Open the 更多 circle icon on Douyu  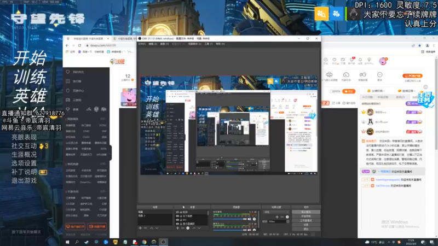click(x=379, y=75)
